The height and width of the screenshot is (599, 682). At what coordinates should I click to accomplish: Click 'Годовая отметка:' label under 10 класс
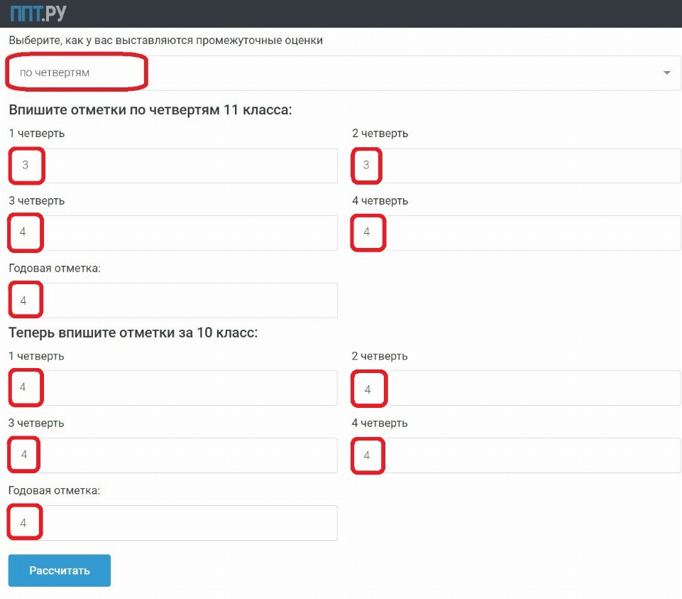(x=55, y=490)
